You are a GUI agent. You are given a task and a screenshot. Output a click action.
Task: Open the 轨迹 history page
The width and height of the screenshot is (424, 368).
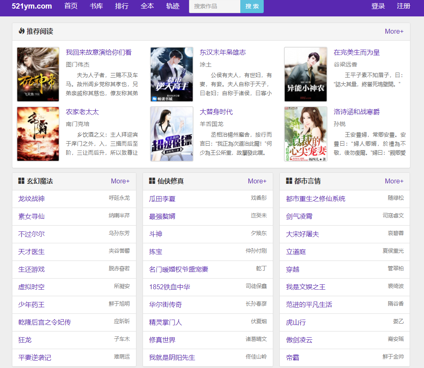point(173,6)
